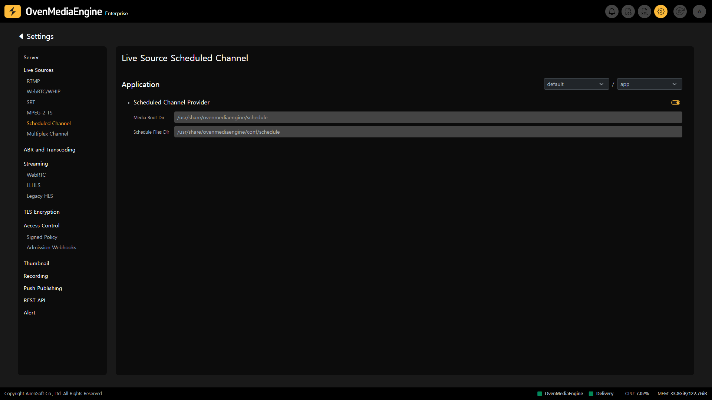This screenshot has height=400, width=712.
Task: Click the OvenMediaEngine lightning logo
Action: (13, 11)
